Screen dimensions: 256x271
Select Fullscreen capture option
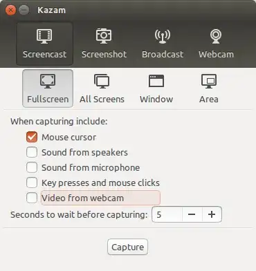click(x=48, y=88)
